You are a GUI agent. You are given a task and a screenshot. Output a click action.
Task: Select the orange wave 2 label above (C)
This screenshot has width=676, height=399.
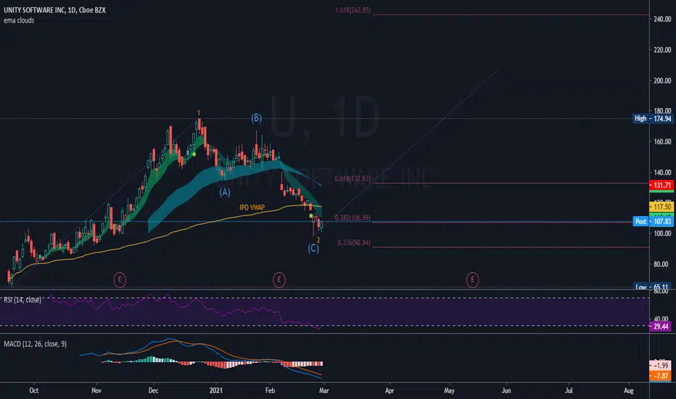click(318, 240)
